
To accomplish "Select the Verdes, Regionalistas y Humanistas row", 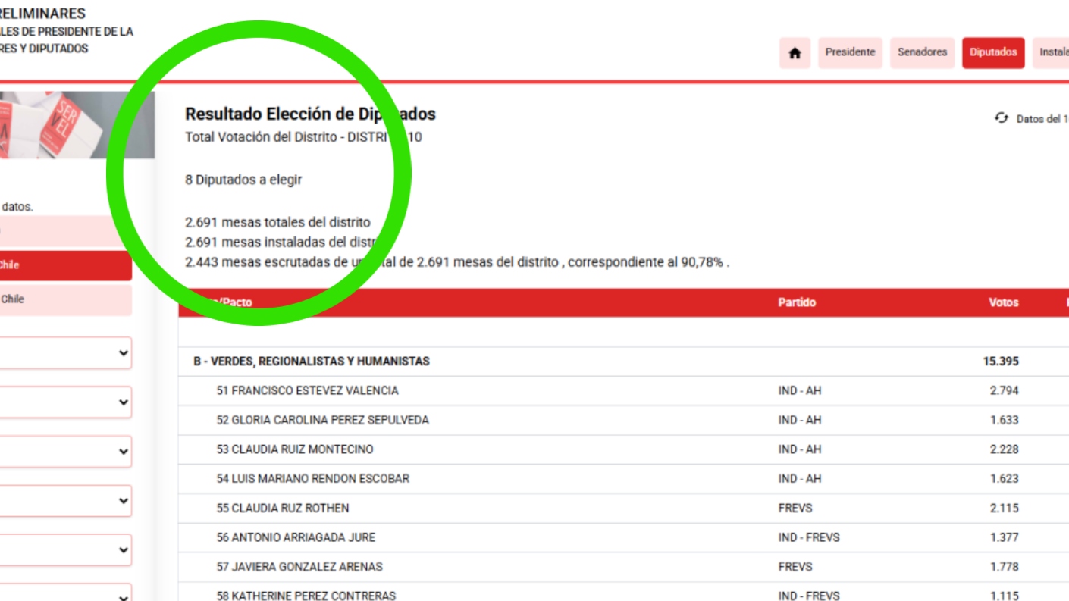I will click(x=312, y=362).
